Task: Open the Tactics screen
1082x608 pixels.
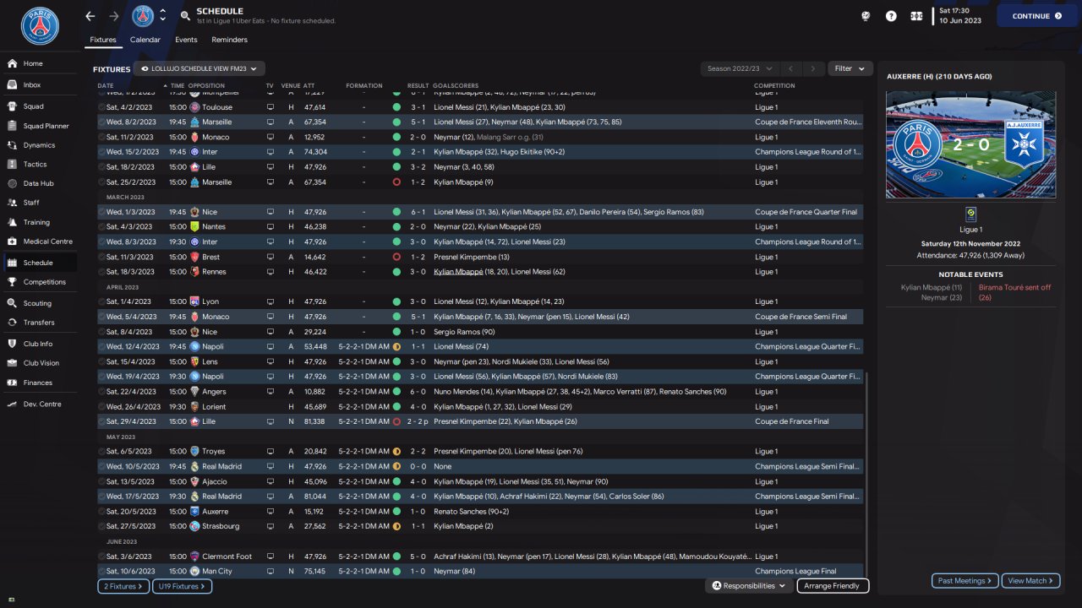Action: [x=40, y=164]
